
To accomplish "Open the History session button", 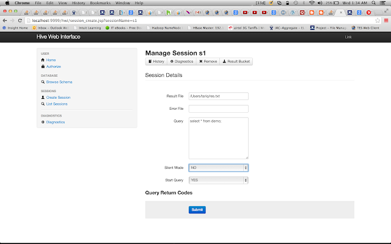I will (x=156, y=62).
